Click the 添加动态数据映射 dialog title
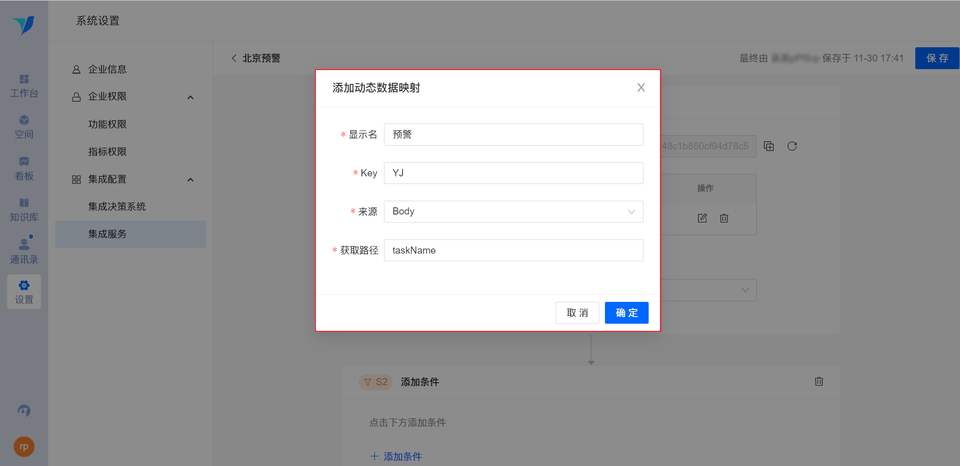Screen dimensions: 960x466 376,88
